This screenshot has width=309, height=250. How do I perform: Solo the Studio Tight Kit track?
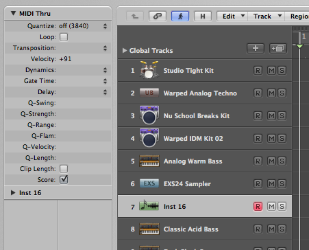(282, 71)
